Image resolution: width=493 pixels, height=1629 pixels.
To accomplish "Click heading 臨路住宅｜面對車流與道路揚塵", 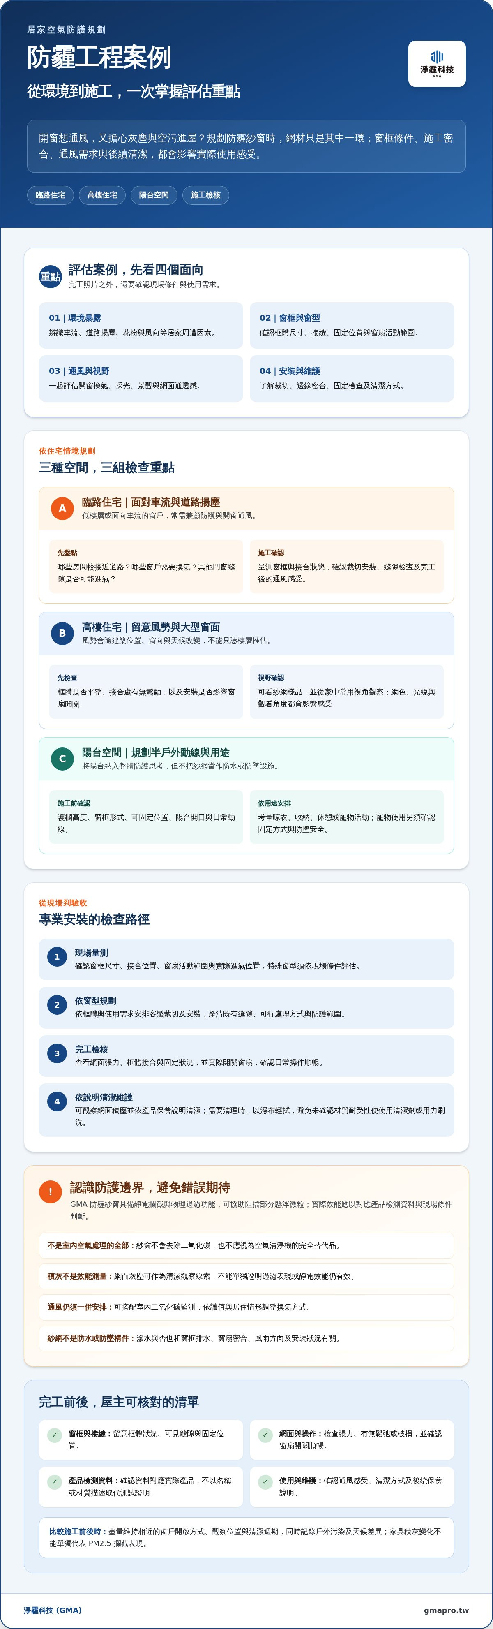I will pos(151,502).
